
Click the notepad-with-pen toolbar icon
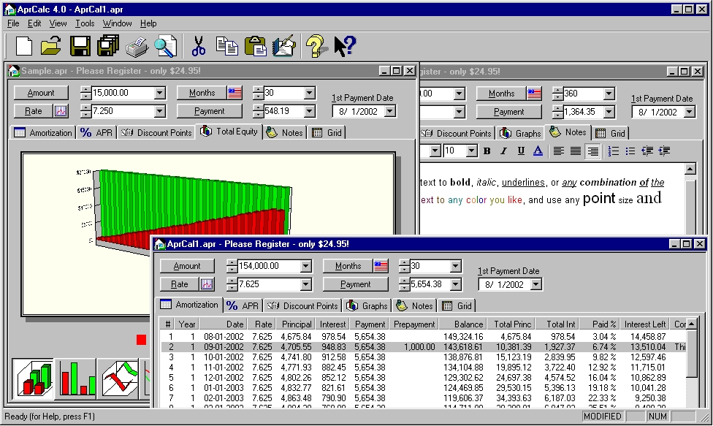pyautogui.click(x=284, y=46)
